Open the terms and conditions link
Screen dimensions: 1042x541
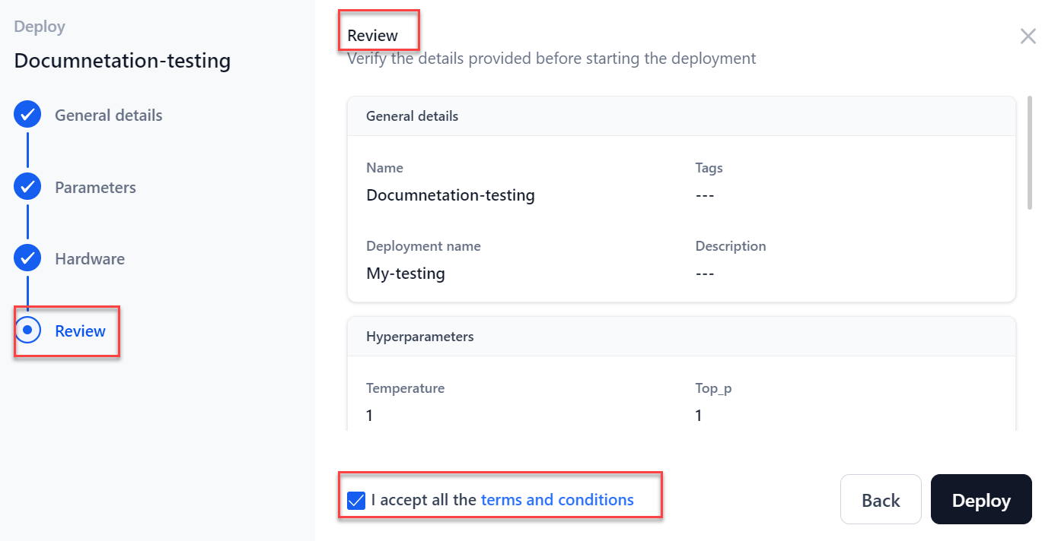click(557, 500)
